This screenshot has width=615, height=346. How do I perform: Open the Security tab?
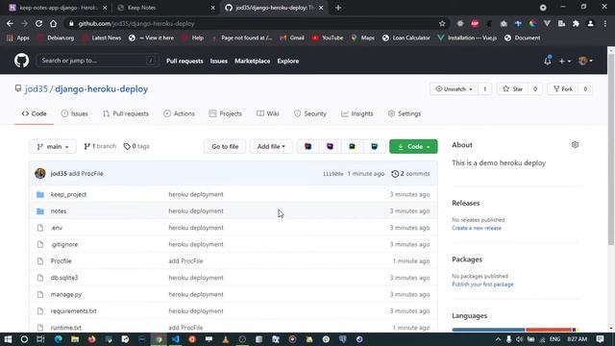click(310, 113)
